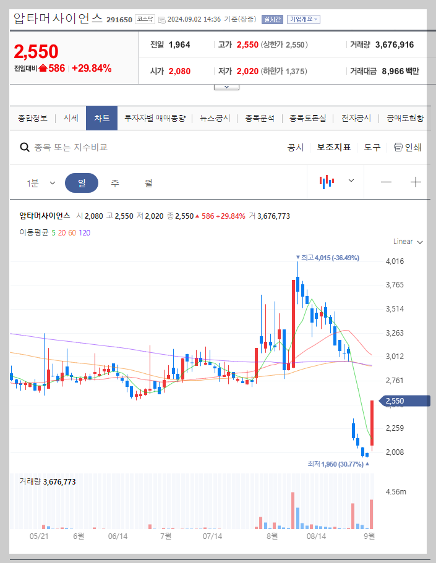This screenshot has width=436, height=563.
Task: Enable the 실시간 realtime toggle
Action: coord(273,19)
